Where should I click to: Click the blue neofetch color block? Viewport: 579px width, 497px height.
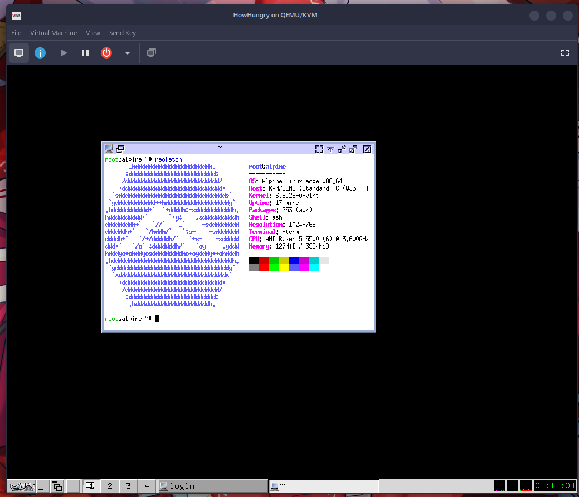[x=294, y=260]
